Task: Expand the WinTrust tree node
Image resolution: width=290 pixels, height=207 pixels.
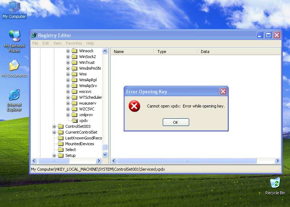Action: (x=68, y=62)
